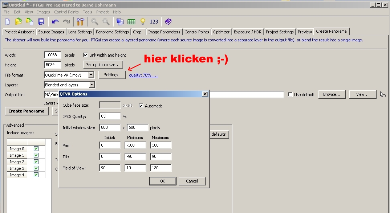Image resolution: width=390 pixels, height=213 pixels.
Task: Uncheck Image 2 in include images list
Action: point(36,162)
